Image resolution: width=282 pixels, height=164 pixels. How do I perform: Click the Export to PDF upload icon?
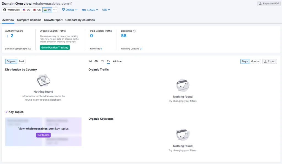click(x=260, y=3)
